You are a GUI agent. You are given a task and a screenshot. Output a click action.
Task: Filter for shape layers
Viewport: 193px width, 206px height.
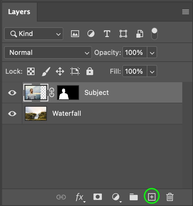(123, 34)
